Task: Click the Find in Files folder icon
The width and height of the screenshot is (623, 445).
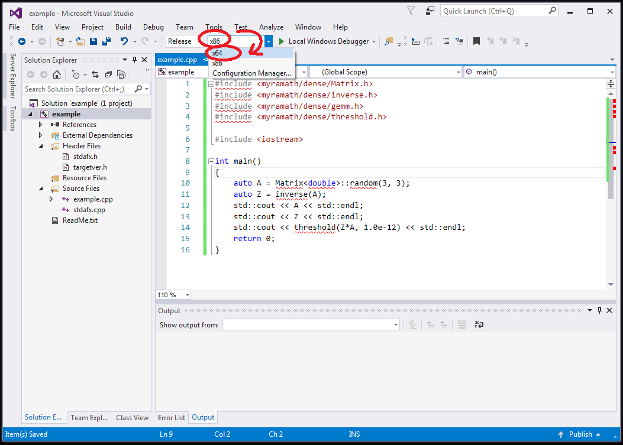Action: tap(389, 41)
